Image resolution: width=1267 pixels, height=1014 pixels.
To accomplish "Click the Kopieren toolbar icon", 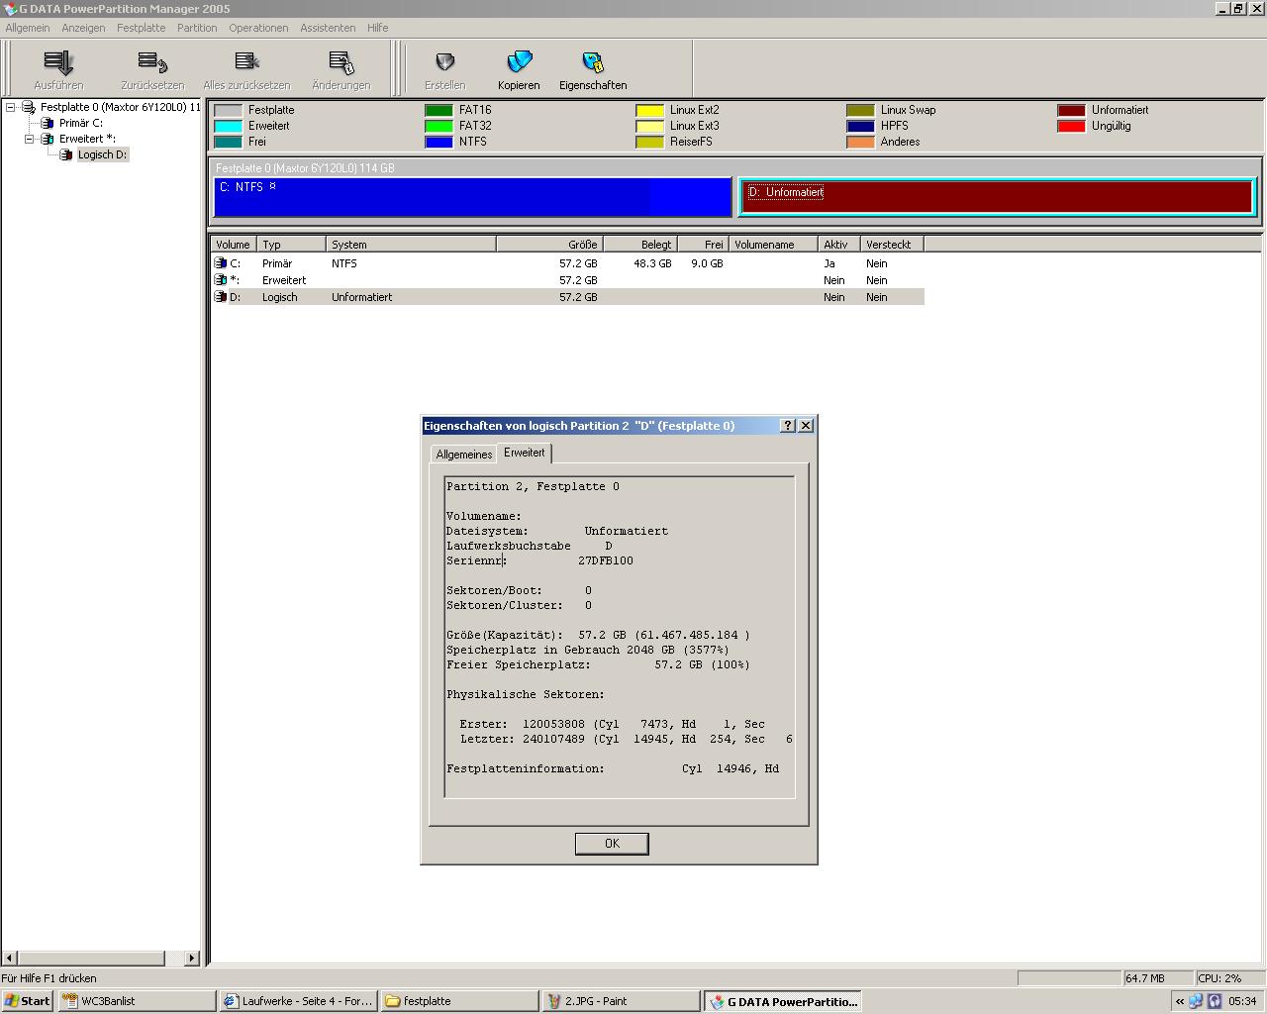I will 519,63.
